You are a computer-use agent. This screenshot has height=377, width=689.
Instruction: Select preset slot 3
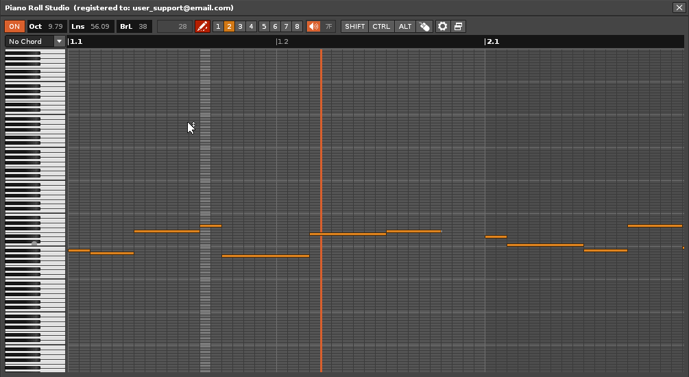point(240,26)
